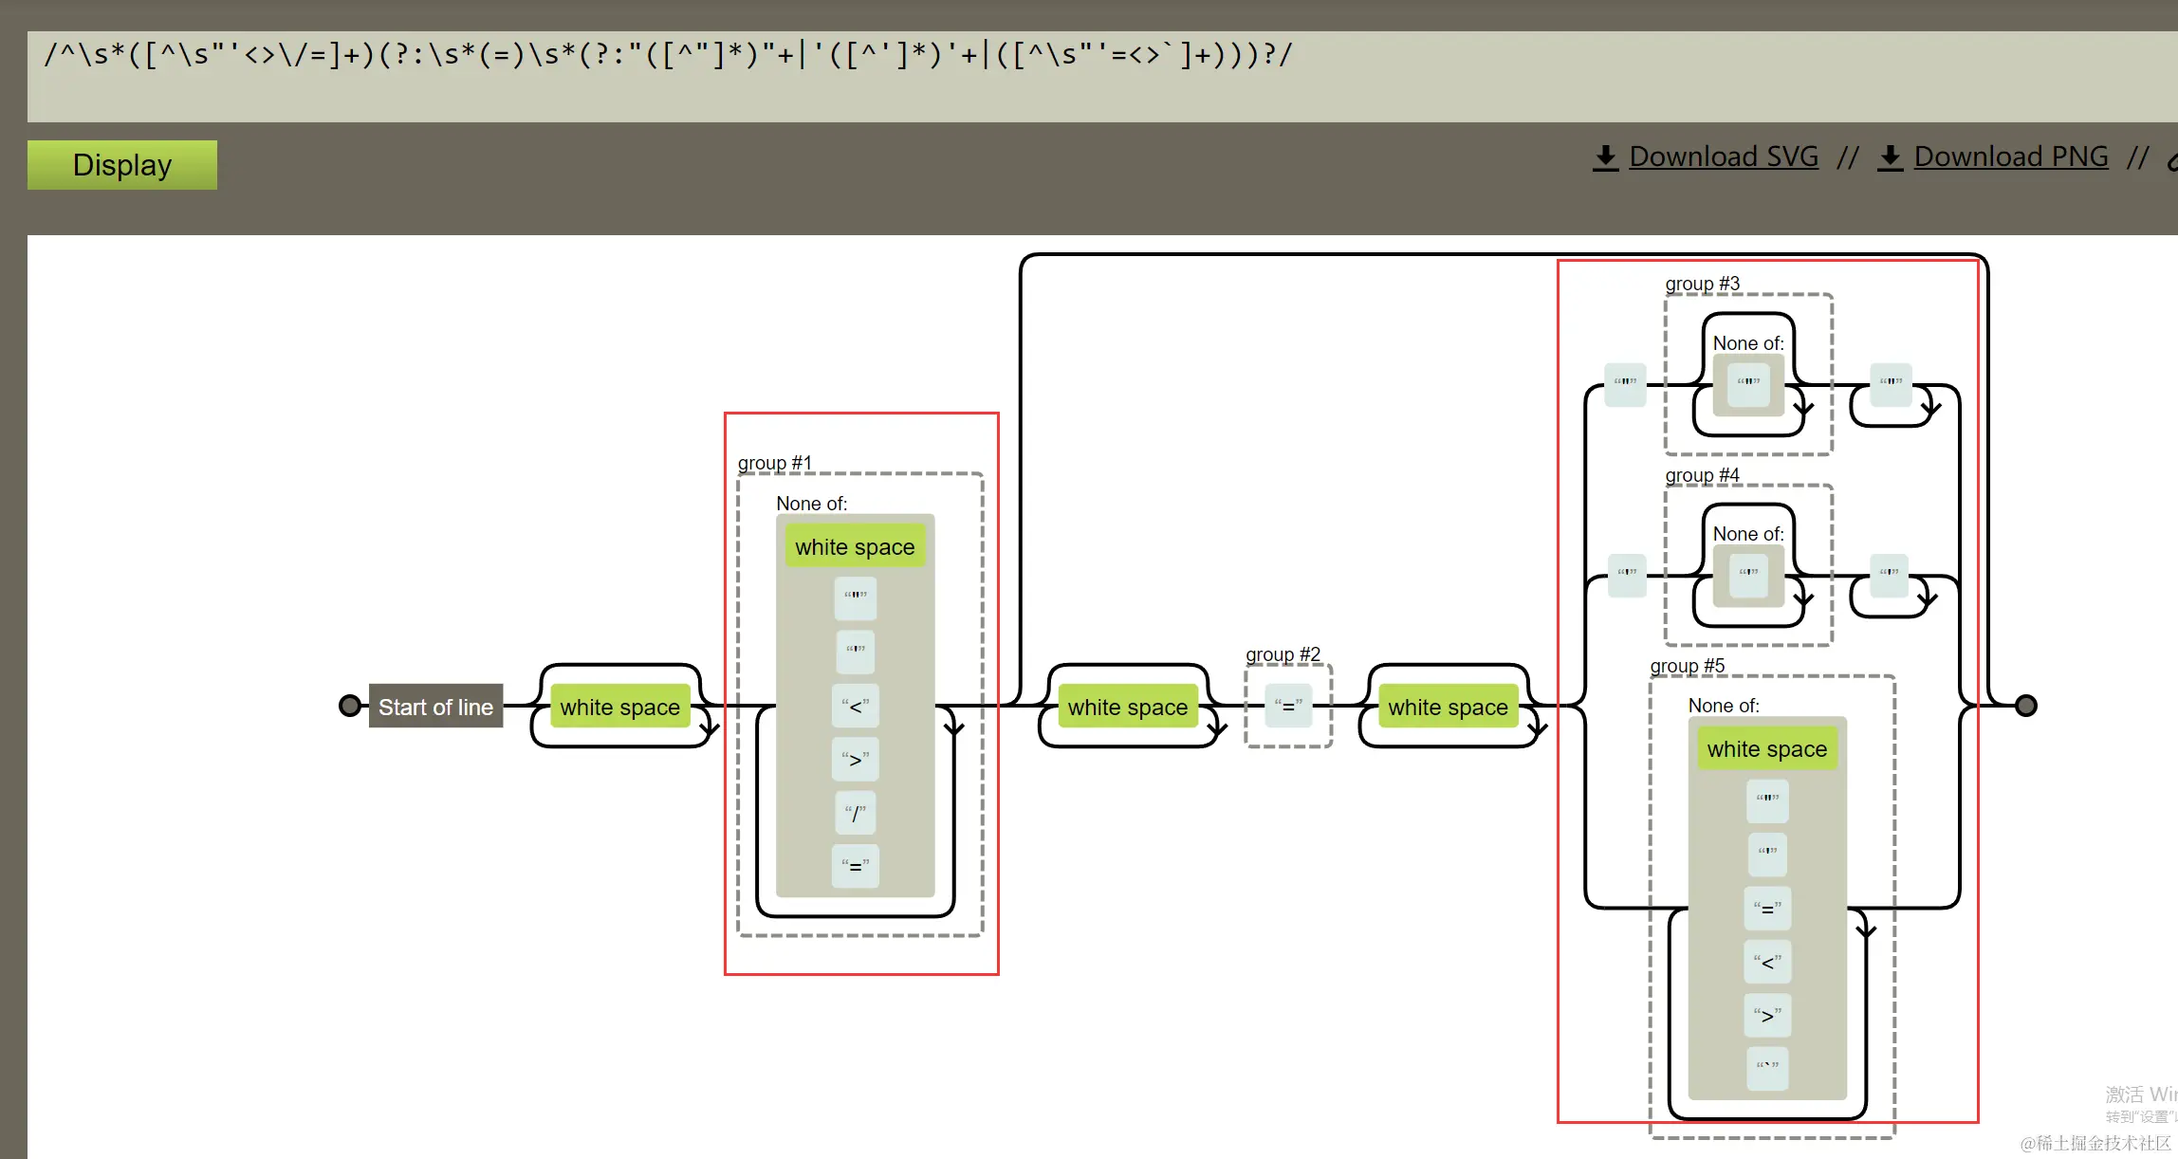Image resolution: width=2178 pixels, height=1159 pixels.
Task: Click the group #3 label
Action: coord(1702,284)
